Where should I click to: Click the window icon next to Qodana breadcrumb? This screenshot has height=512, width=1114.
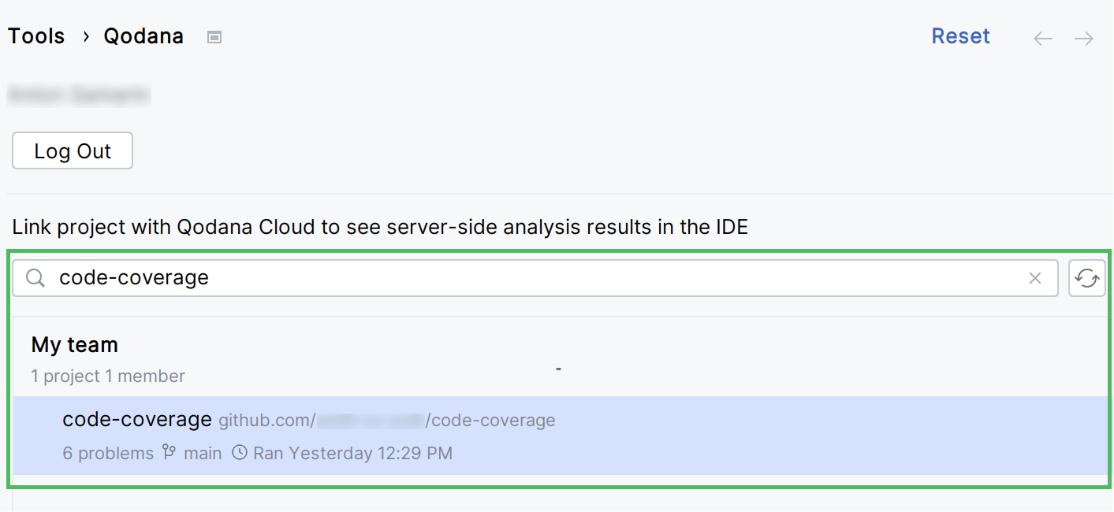click(214, 36)
